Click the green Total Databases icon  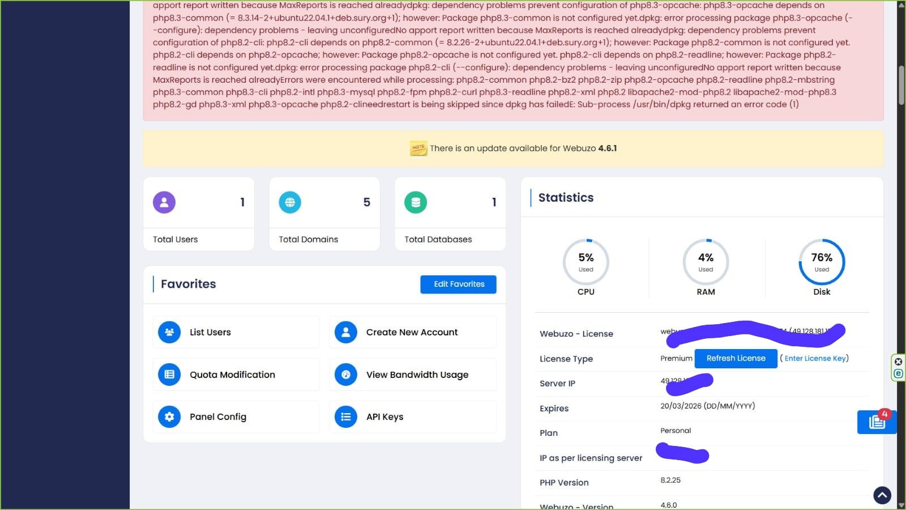tap(416, 202)
